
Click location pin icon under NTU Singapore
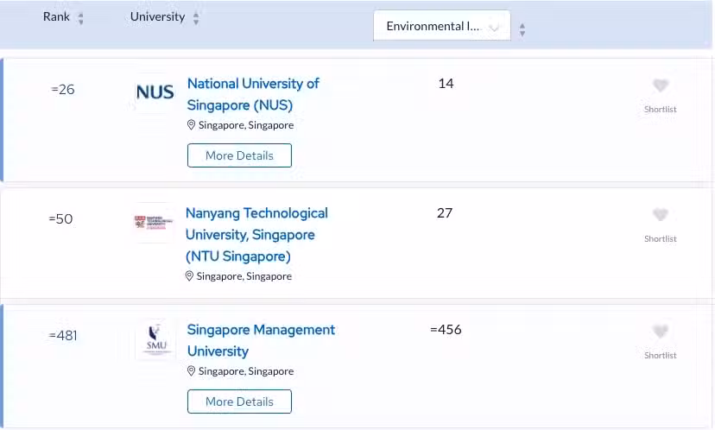point(189,276)
